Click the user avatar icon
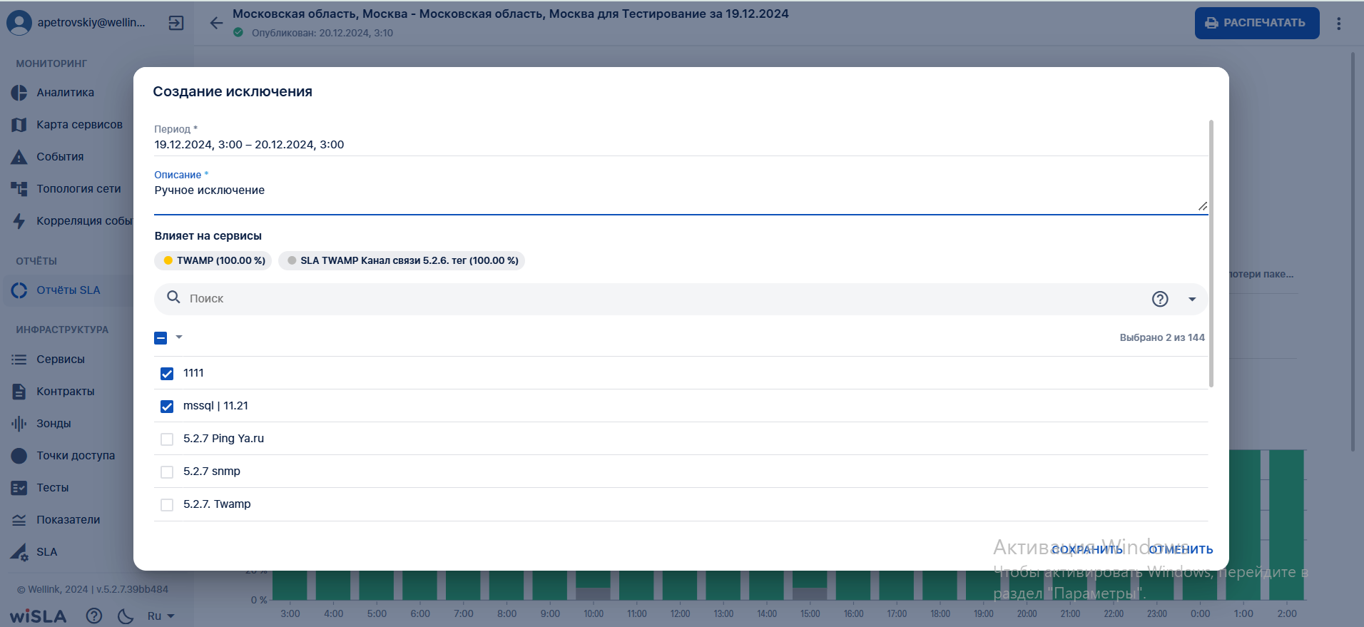This screenshot has height=627, width=1364. pos(19,23)
